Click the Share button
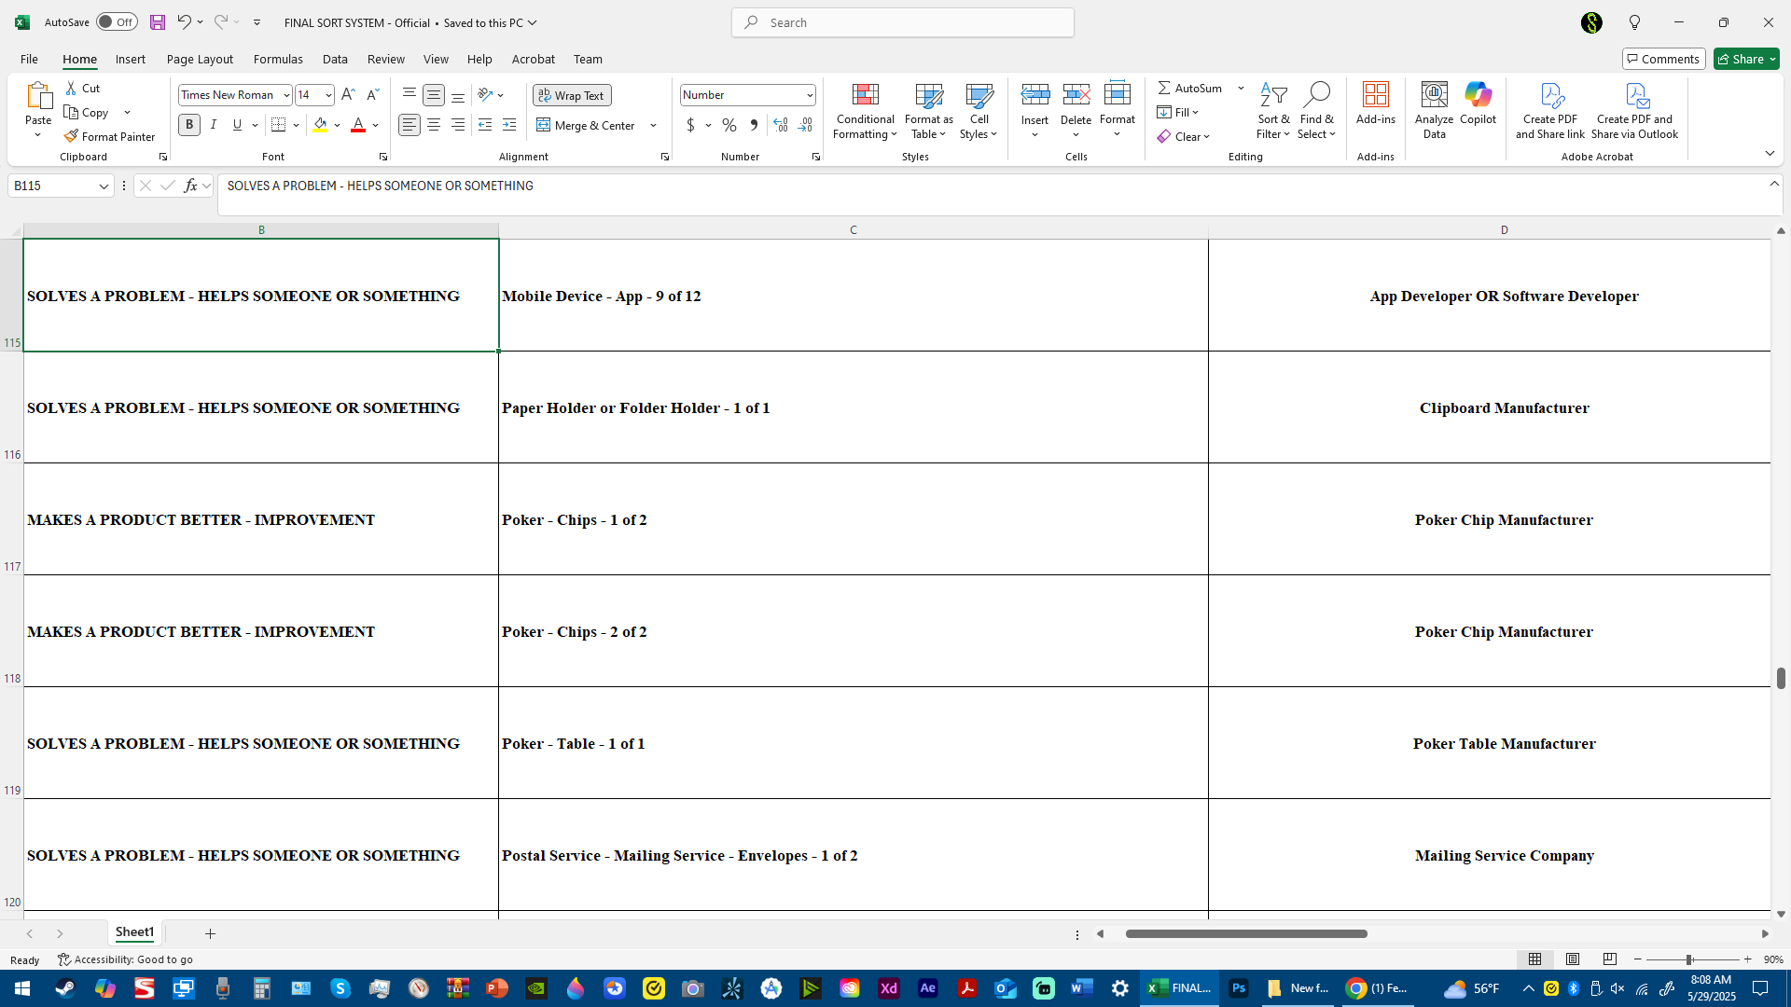The width and height of the screenshot is (1791, 1007). (1746, 59)
